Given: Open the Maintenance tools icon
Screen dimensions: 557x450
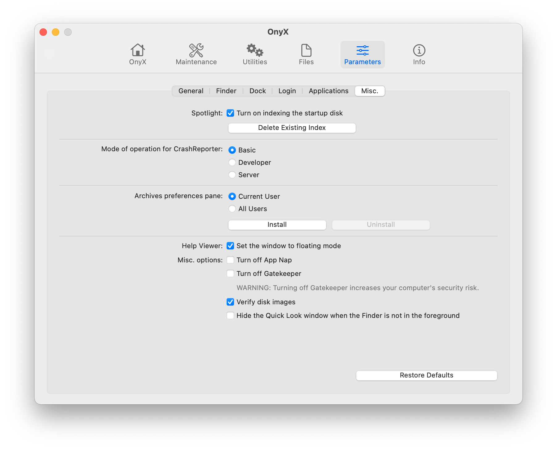Looking at the screenshot, I should point(196,50).
